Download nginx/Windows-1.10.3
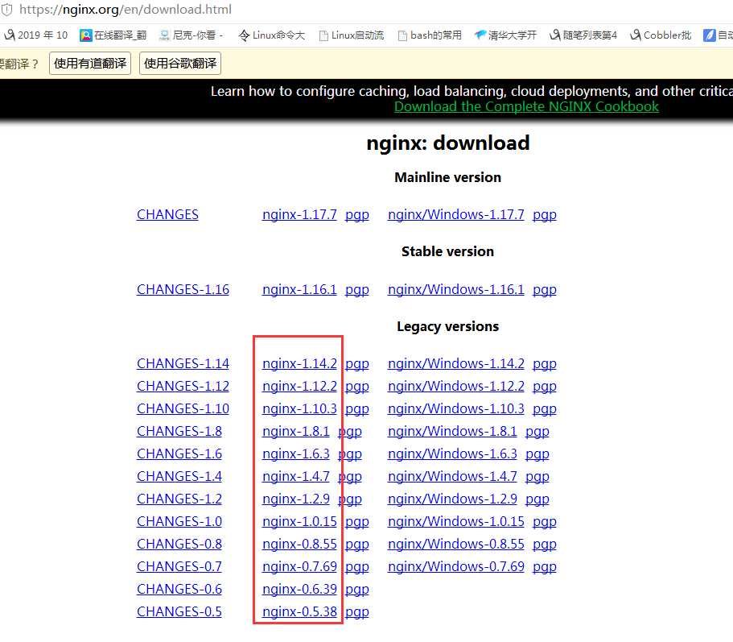 click(455, 408)
